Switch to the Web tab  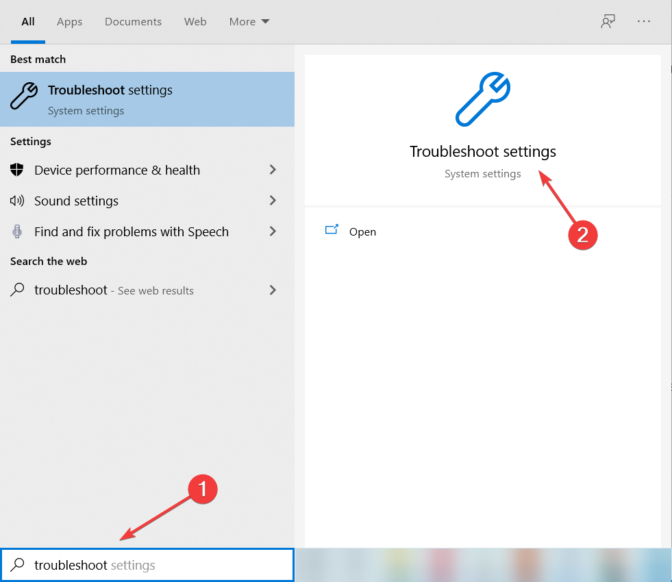click(195, 21)
